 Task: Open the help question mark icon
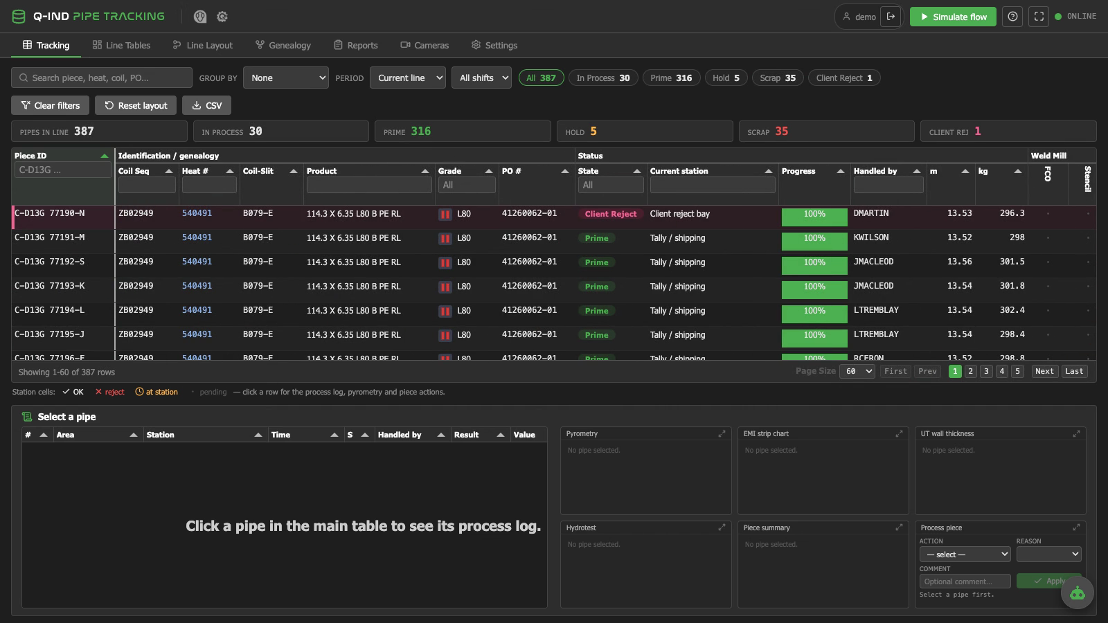tap(1013, 17)
